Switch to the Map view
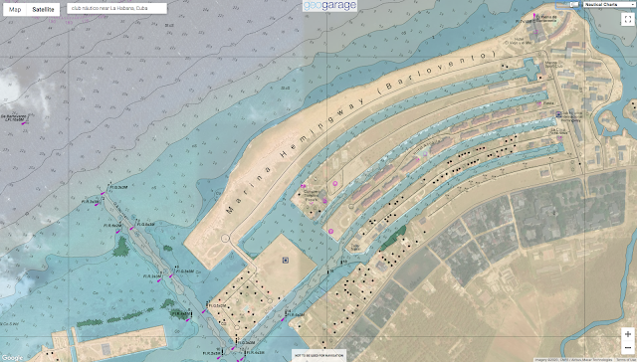Image resolution: width=637 pixels, height=362 pixels. (x=15, y=9)
